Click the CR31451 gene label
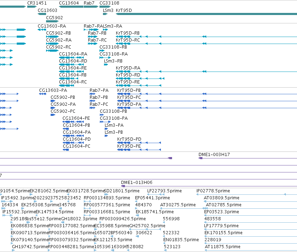The height and width of the screenshot is (252, 297). [37, 3]
